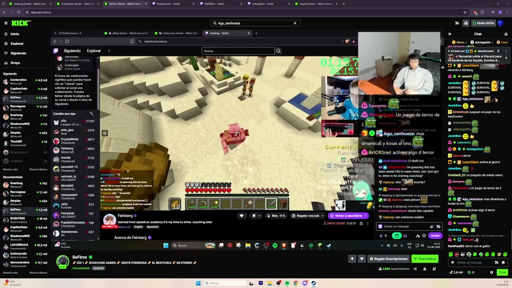Open chat settings gear icon
Screen dimensions: 512x288
492,272
